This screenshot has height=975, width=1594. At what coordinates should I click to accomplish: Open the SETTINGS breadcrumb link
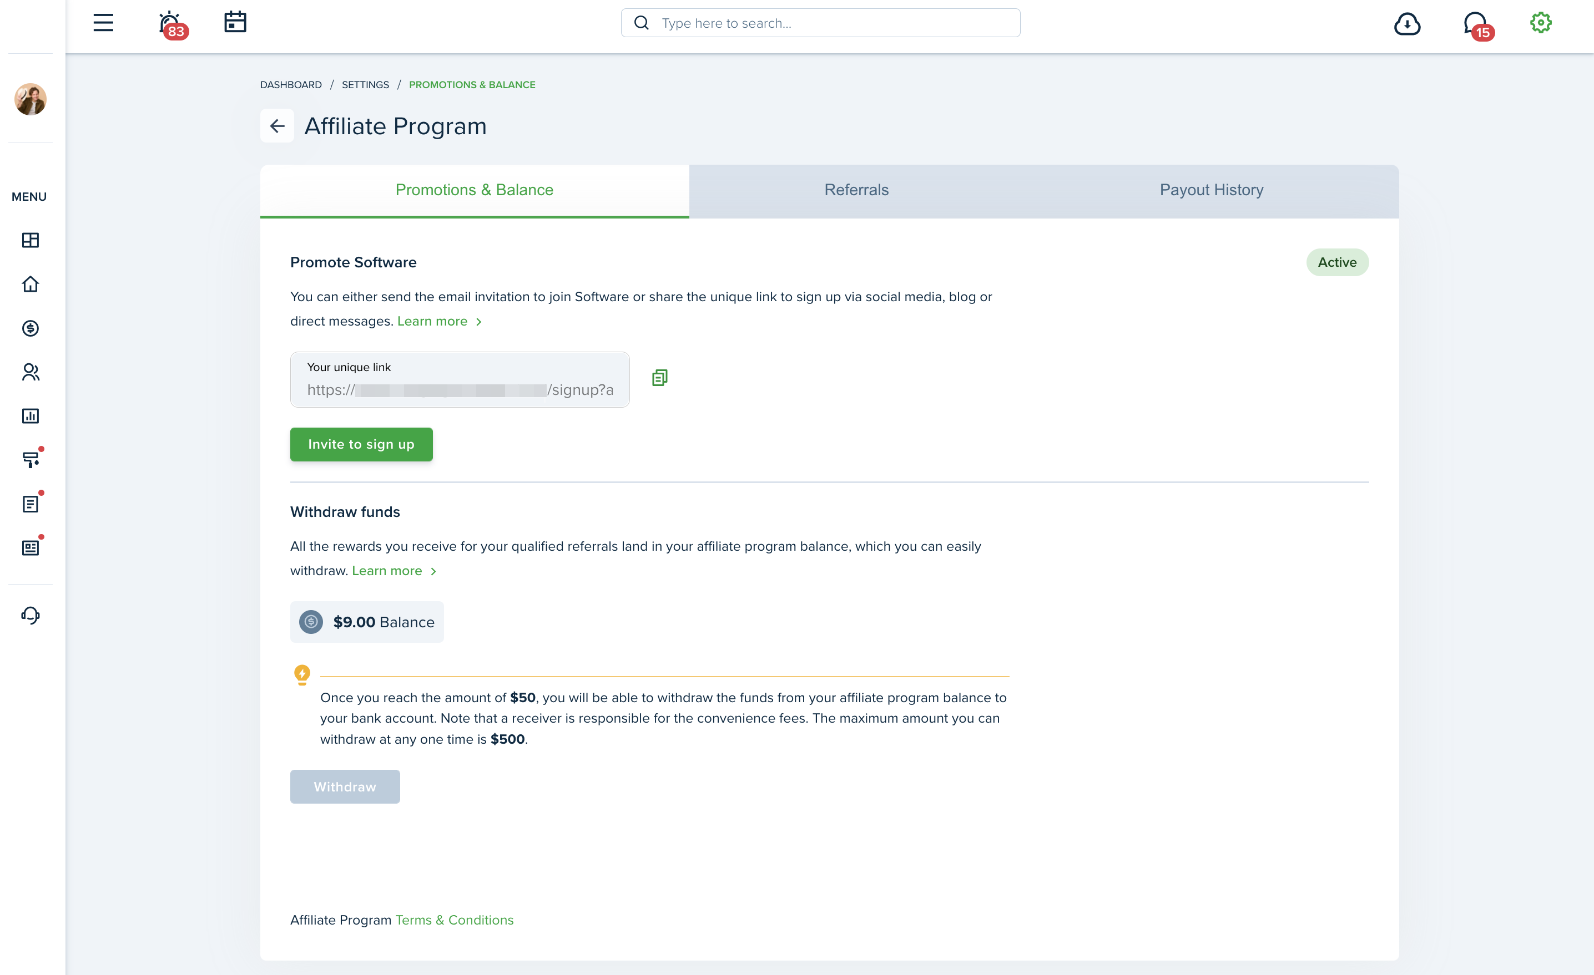(x=365, y=84)
